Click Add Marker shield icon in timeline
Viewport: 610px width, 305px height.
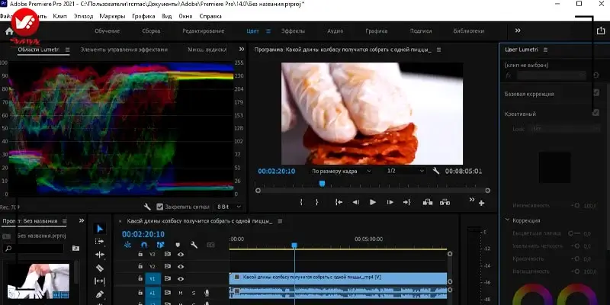[x=178, y=245]
